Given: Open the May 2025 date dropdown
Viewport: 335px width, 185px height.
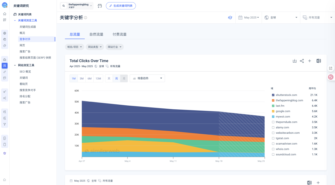Looking at the screenshot, I should click(249, 18).
